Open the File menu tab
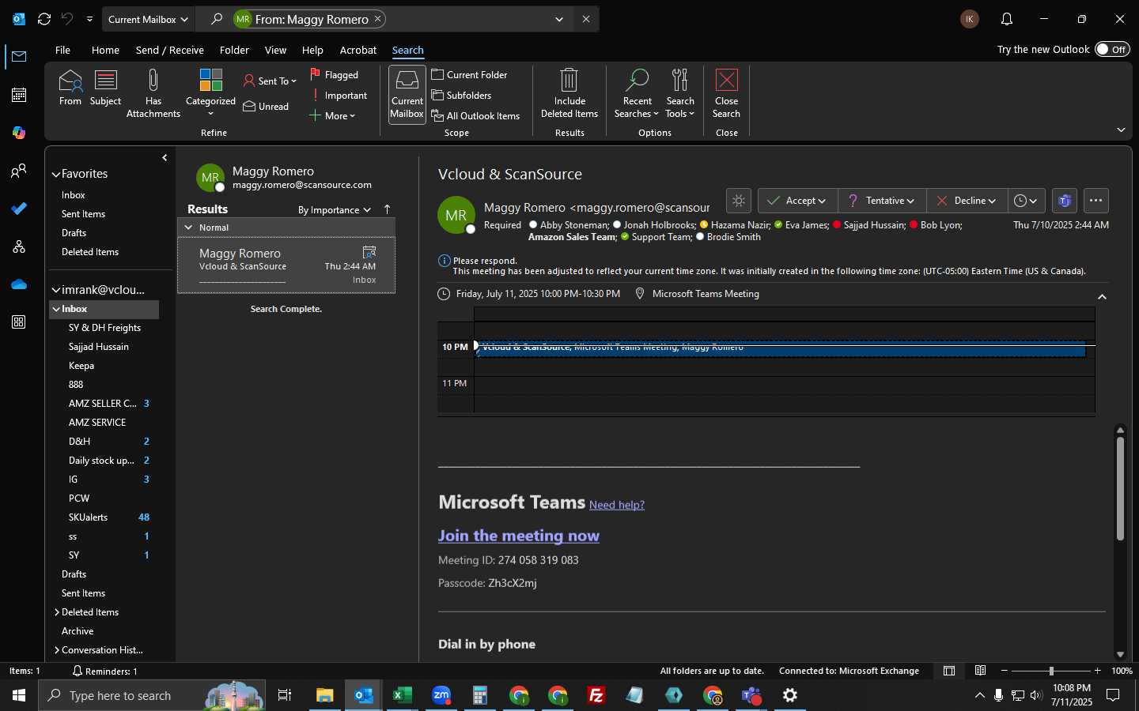1139x711 pixels. tap(62, 50)
